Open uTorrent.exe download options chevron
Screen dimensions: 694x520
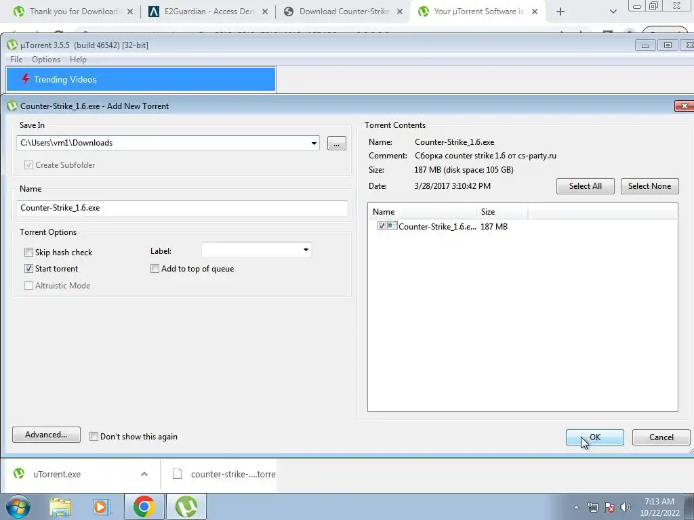[144, 474]
